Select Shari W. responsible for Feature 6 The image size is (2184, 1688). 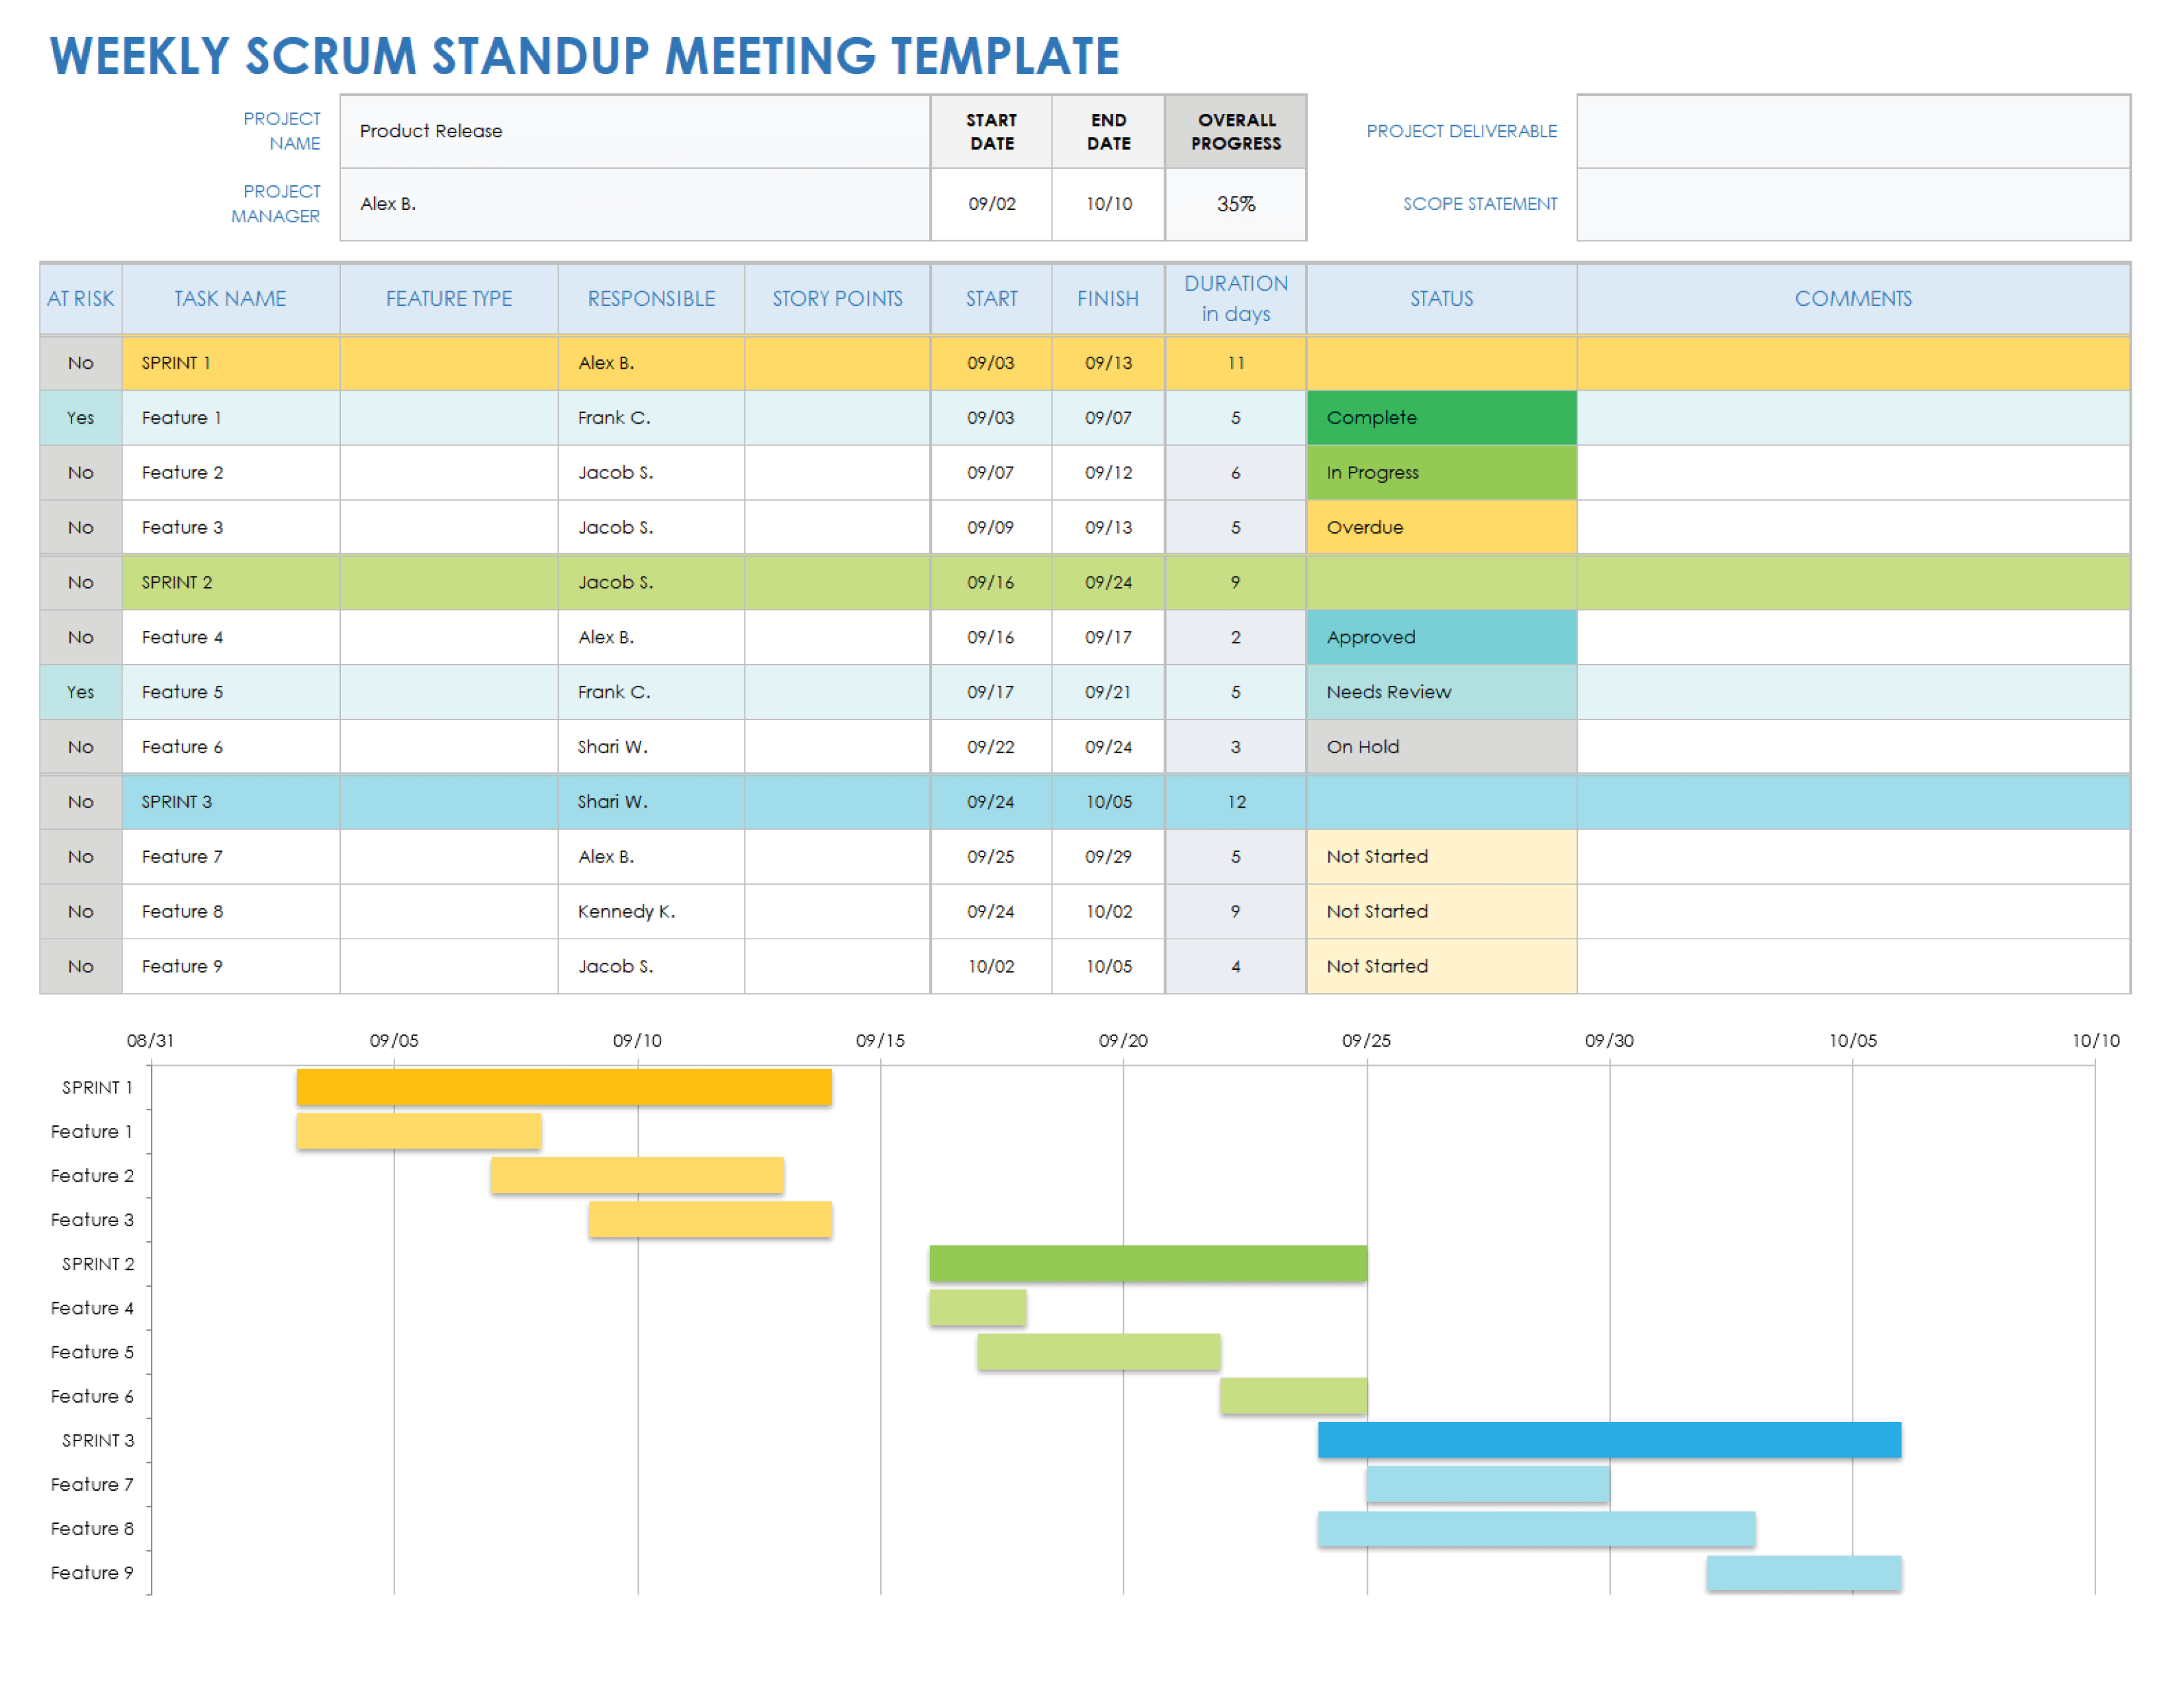(x=651, y=747)
